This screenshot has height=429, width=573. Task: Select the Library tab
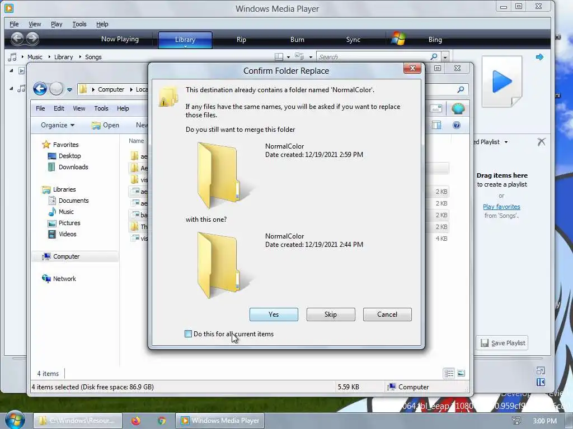[185, 40]
